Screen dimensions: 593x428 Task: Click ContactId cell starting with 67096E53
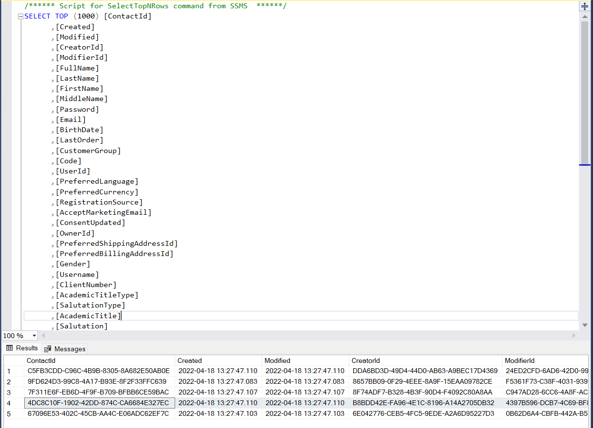point(98,413)
